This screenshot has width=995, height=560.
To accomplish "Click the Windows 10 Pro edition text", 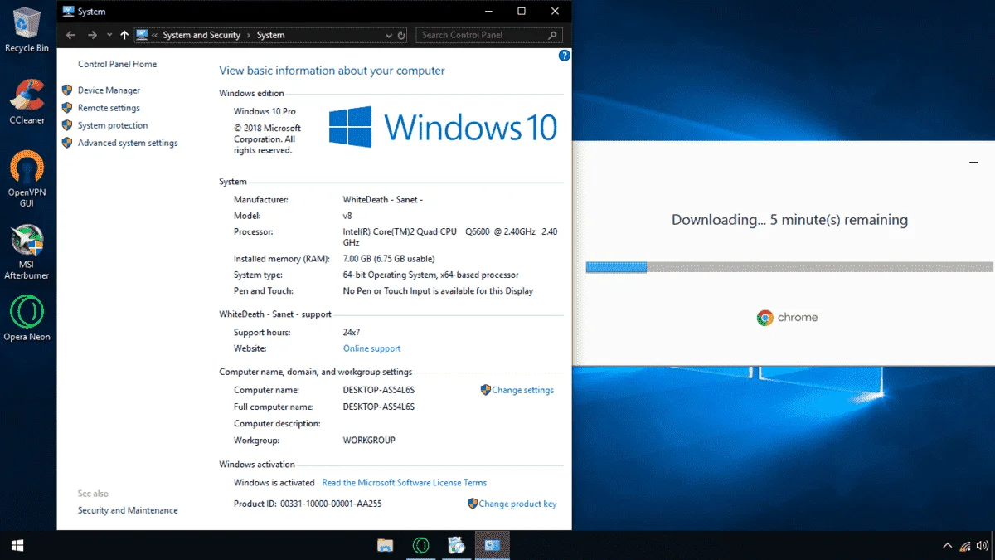I will pyautogui.click(x=265, y=111).
